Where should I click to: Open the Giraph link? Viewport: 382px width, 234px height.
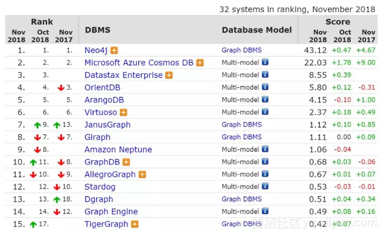[x=97, y=137]
